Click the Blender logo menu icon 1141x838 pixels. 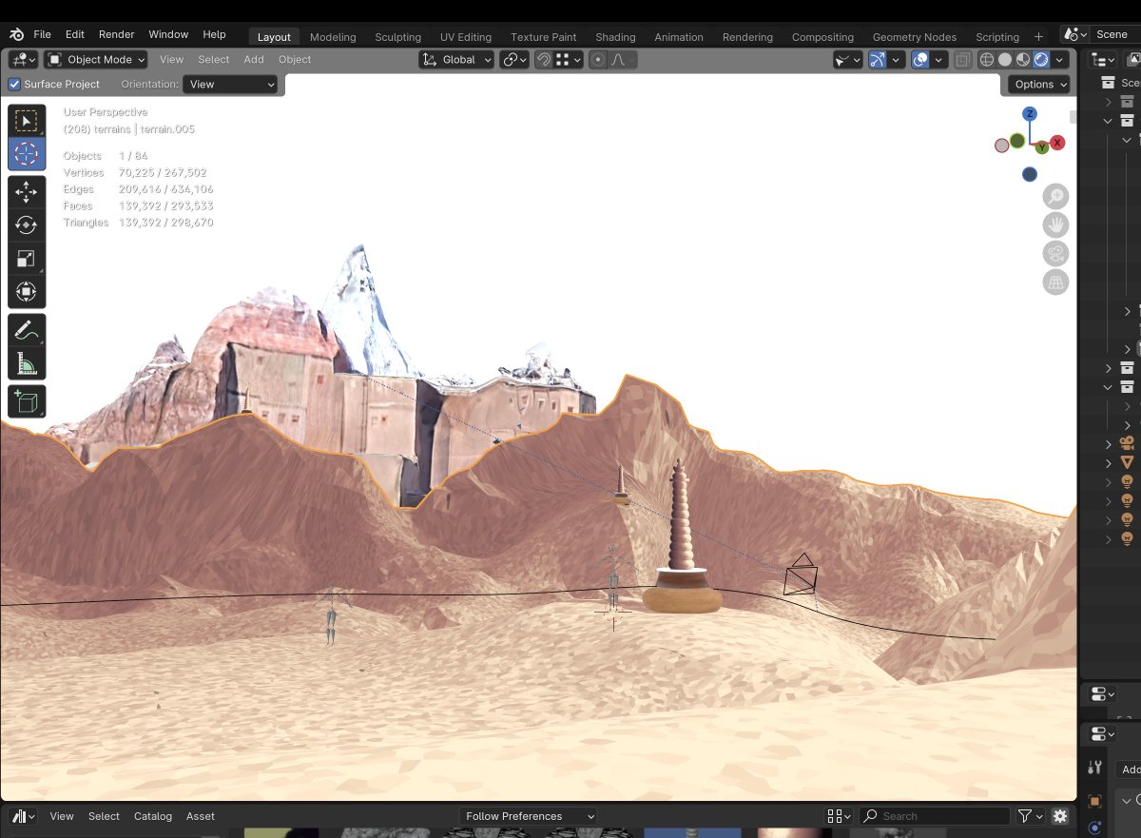[16, 34]
